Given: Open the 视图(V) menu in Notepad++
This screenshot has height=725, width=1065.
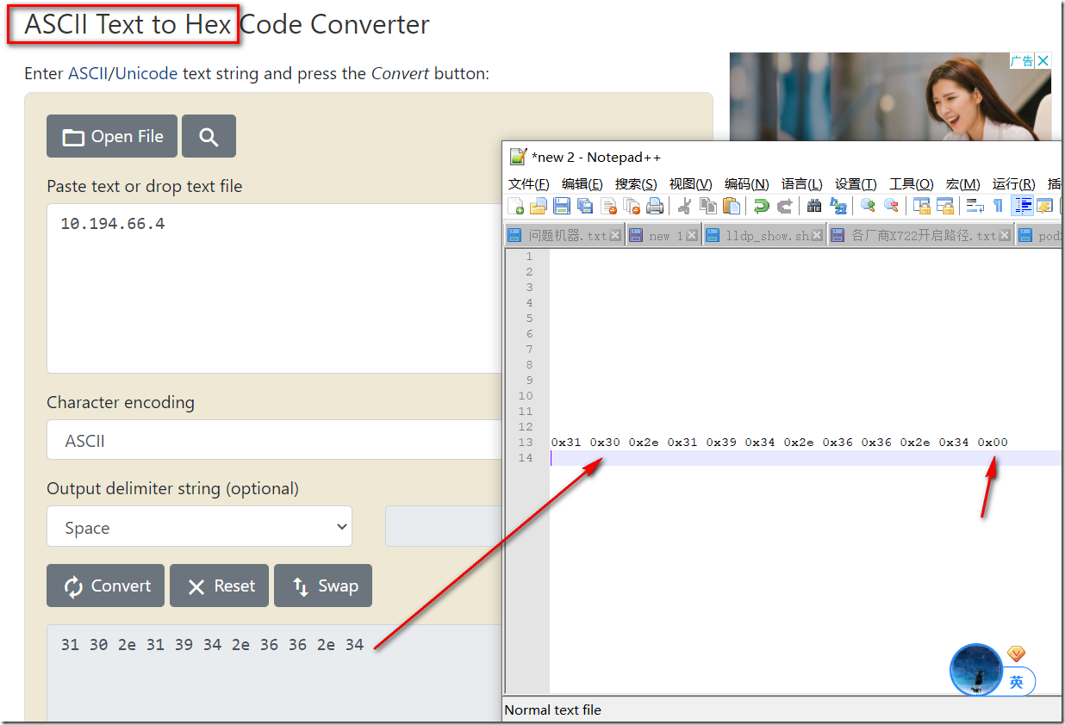Looking at the screenshot, I should tap(690, 183).
